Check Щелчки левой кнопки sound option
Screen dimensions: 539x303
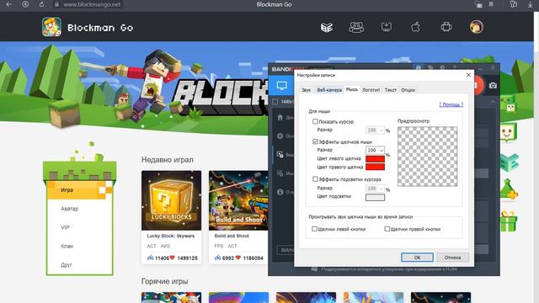point(314,229)
